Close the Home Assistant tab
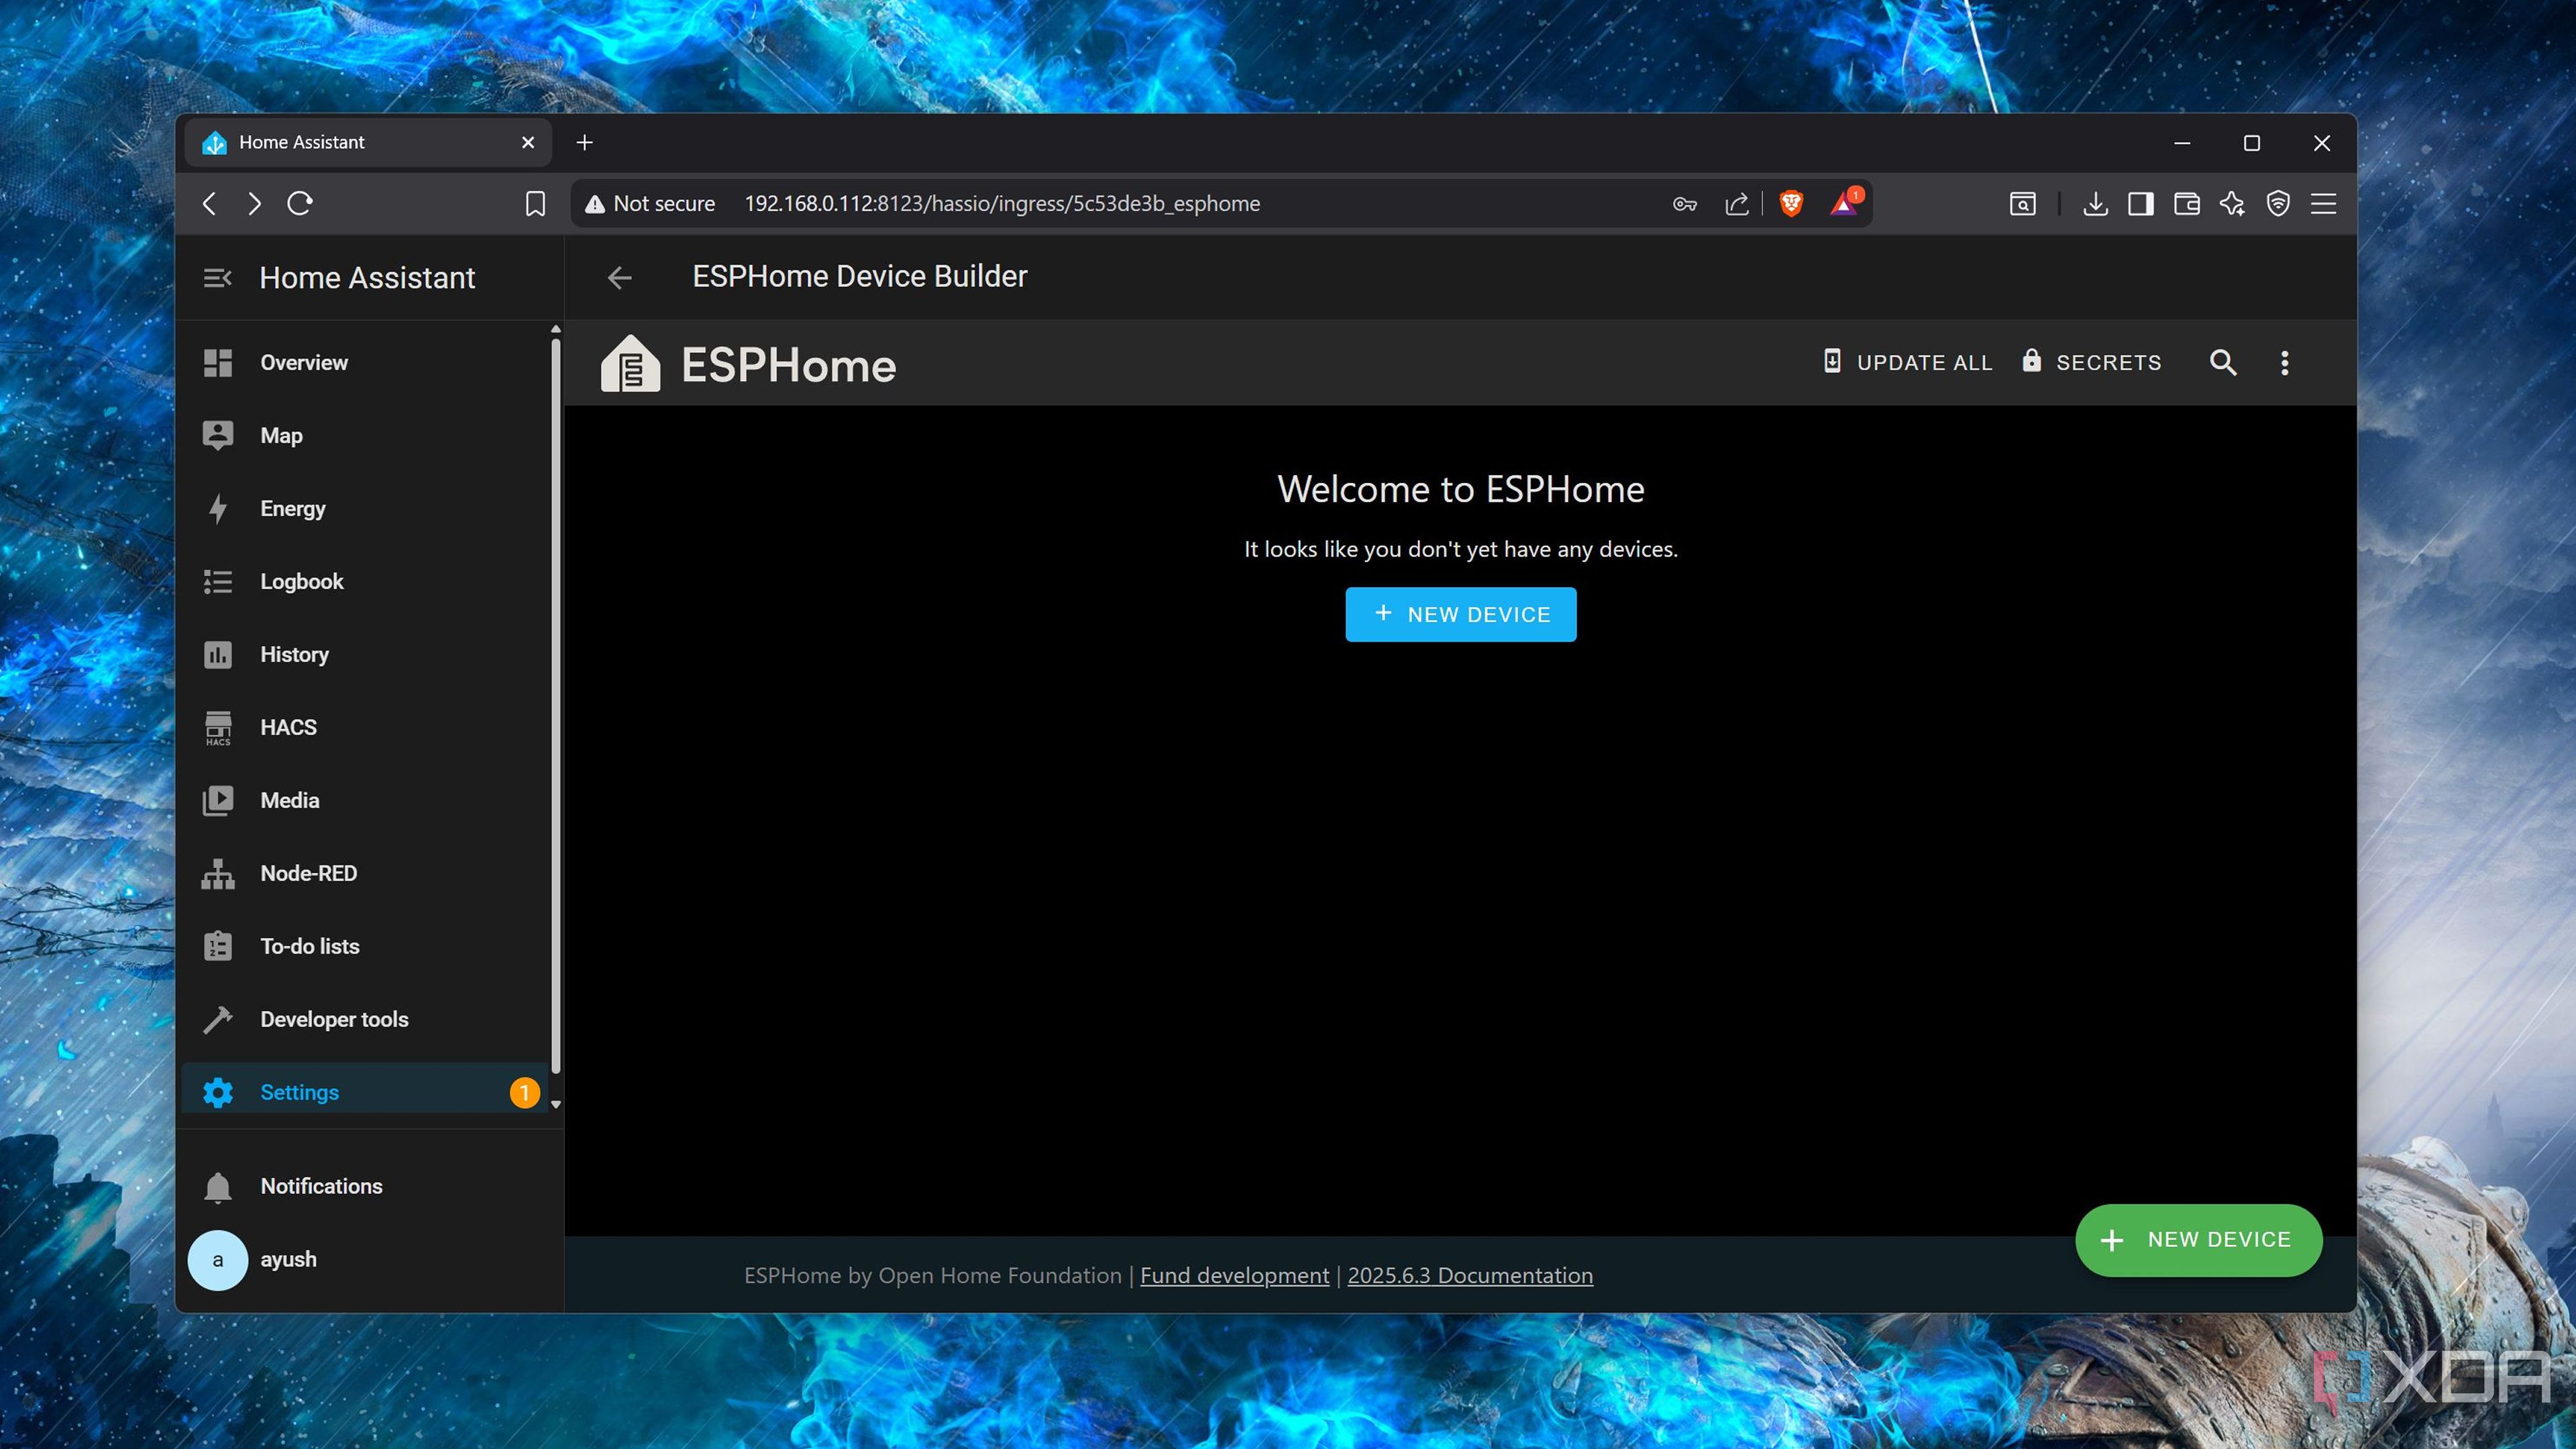 pyautogui.click(x=528, y=143)
